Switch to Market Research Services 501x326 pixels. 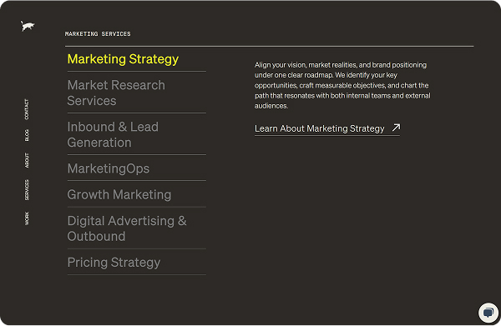(116, 93)
